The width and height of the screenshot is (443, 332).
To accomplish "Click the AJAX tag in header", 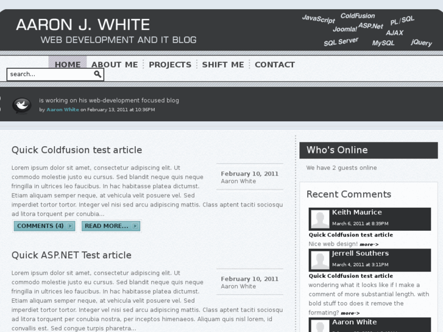I will point(394,33).
